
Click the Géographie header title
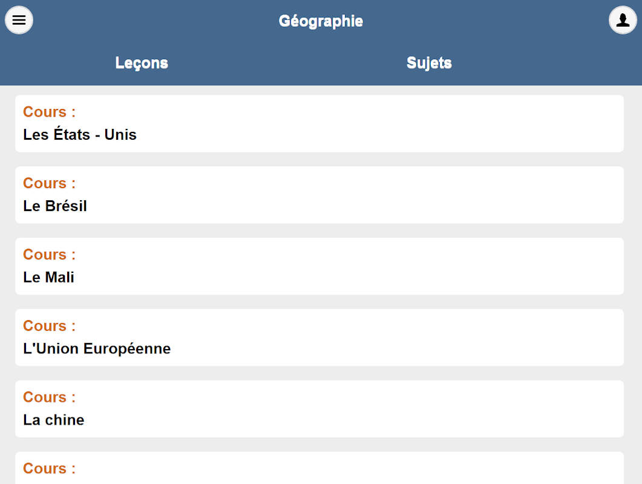coord(321,21)
